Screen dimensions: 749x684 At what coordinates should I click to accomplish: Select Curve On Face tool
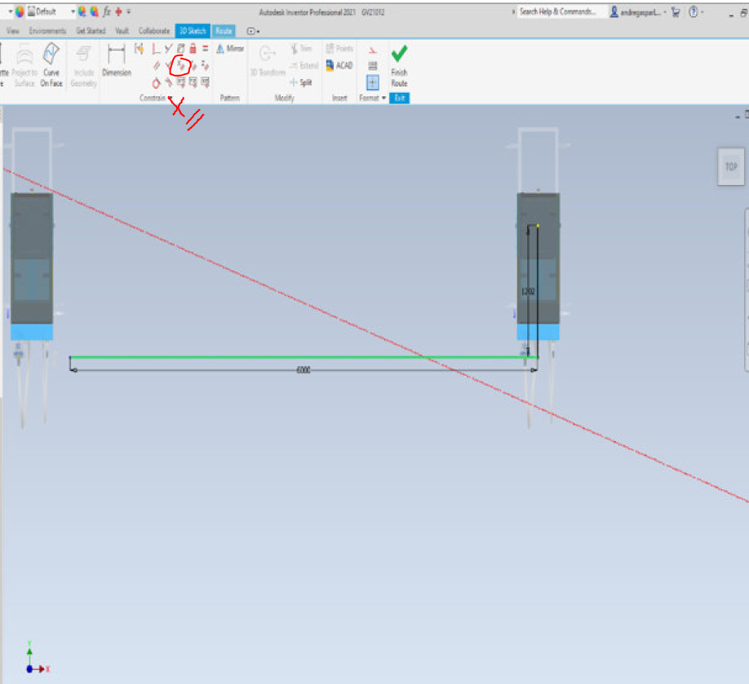[x=51, y=65]
